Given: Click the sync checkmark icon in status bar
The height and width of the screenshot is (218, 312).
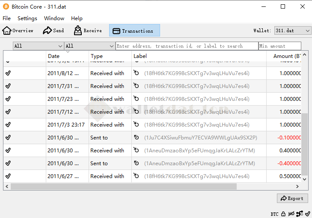Looking at the screenshot, I should [x=307, y=213].
